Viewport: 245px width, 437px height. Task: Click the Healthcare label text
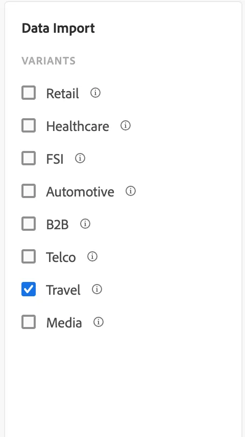[x=78, y=126]
